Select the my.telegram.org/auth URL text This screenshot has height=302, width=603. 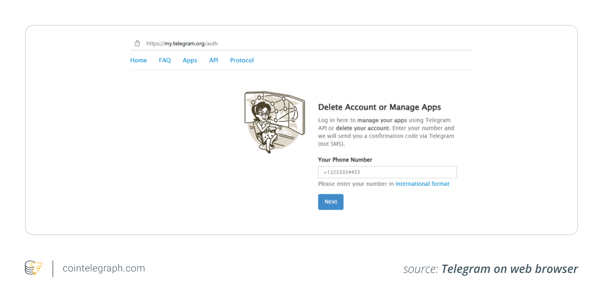pos(182,43)
